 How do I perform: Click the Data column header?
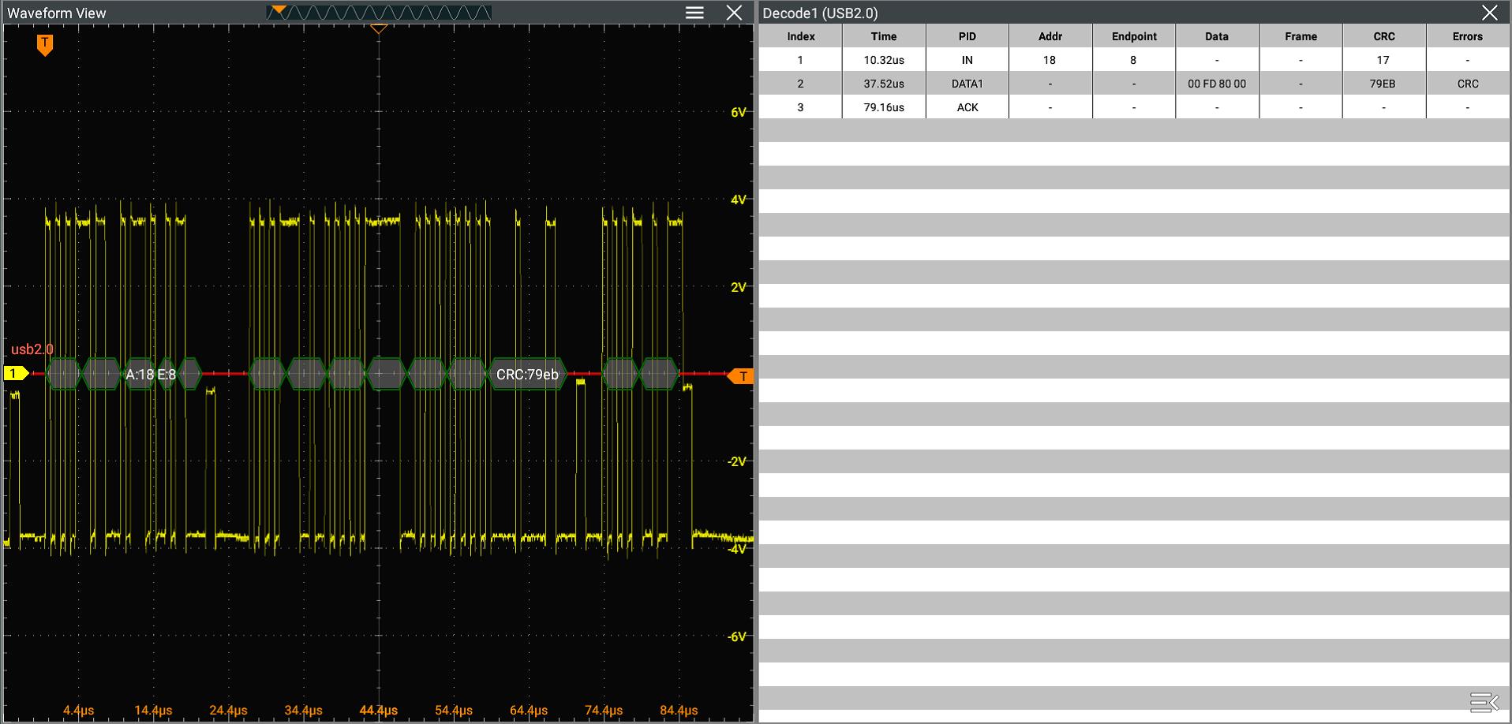pos(1217,36)
